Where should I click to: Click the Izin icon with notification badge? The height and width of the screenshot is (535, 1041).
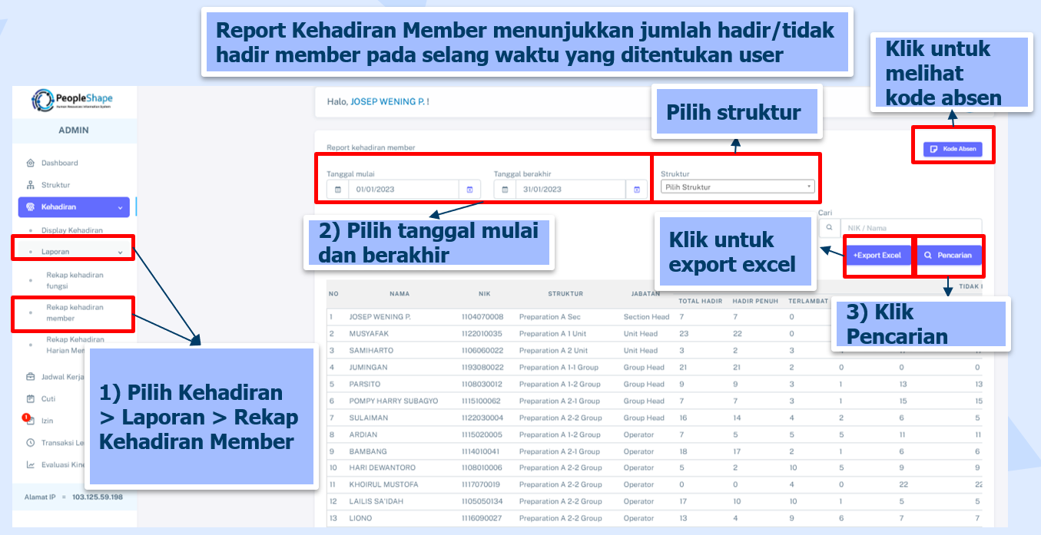coord(29,421)
